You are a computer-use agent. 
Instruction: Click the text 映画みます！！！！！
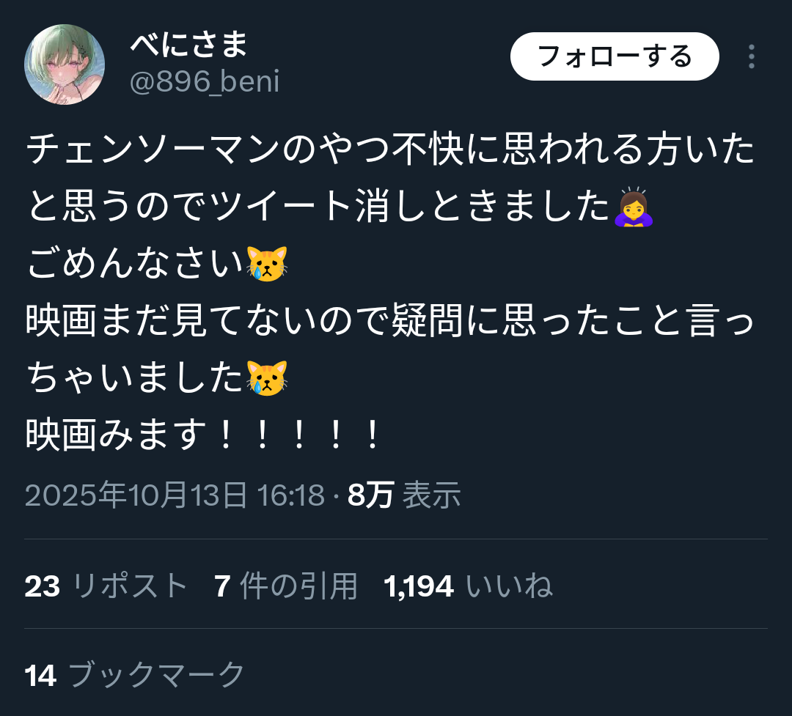[202, 435]
